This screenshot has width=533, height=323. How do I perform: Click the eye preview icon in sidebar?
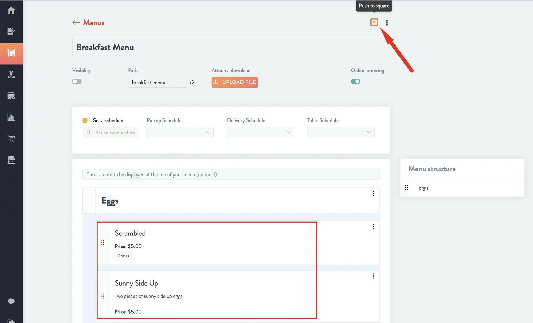point(11,301)
